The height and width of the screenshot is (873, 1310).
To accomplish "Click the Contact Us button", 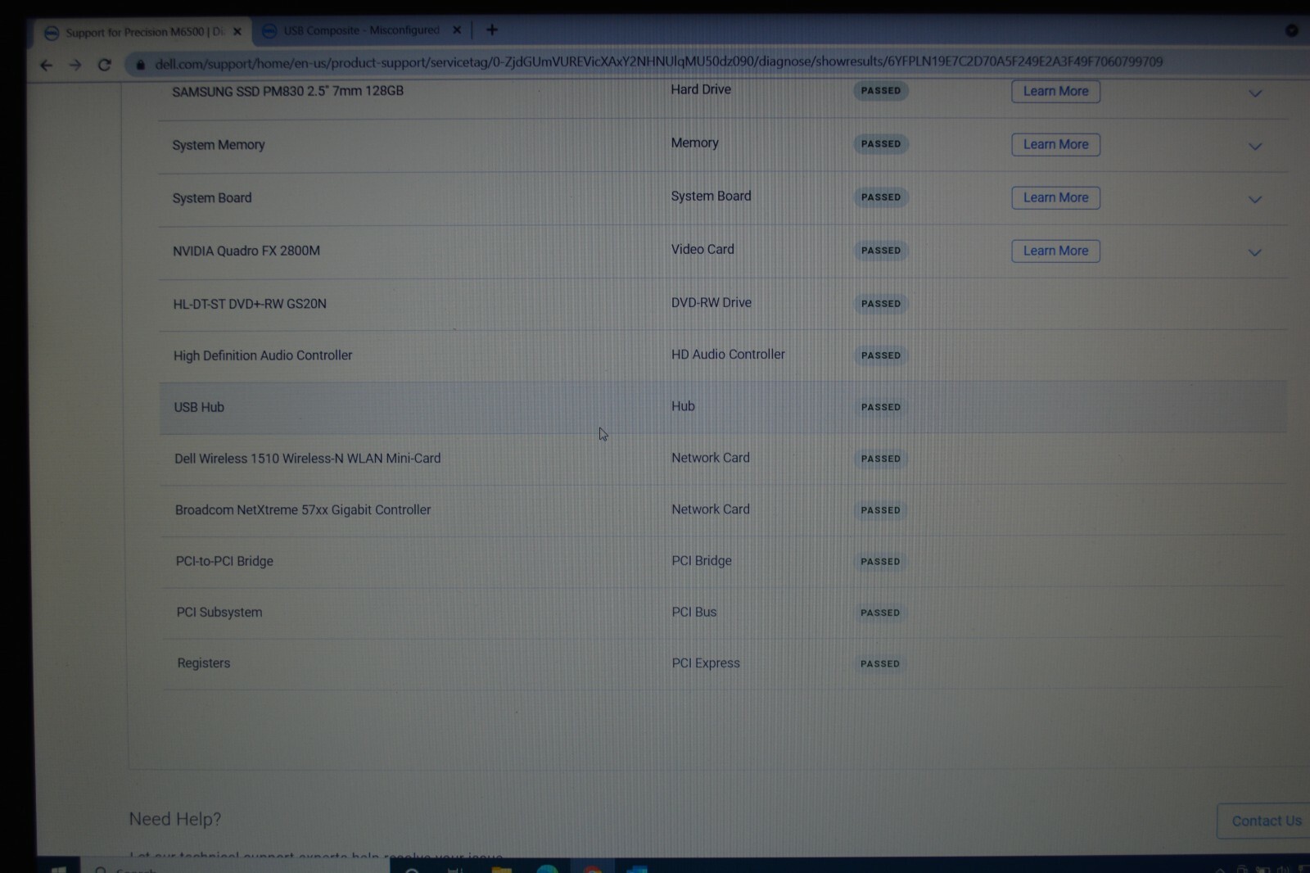I will click(x=1266, y=821).
